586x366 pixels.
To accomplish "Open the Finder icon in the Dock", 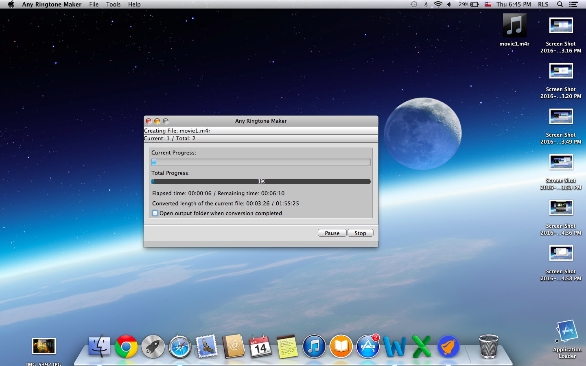I will coord(99,346).
